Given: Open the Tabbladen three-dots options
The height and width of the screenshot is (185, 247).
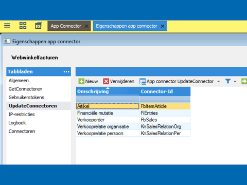Looking at the screenshot, I should point(66,71).
